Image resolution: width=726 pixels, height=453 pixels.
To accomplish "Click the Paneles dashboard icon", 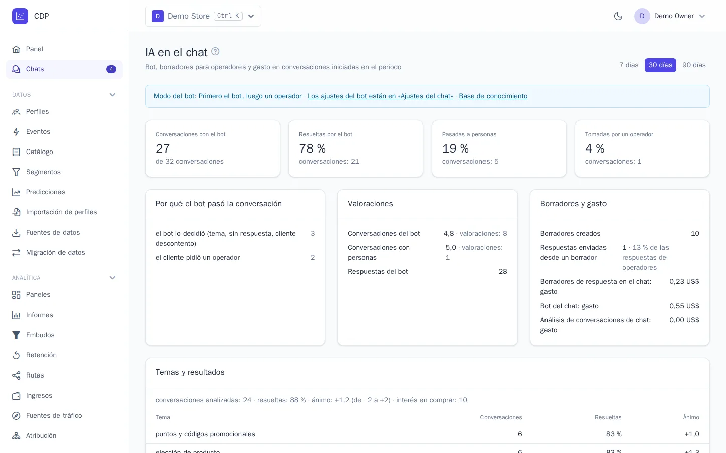I will [16, 295].
